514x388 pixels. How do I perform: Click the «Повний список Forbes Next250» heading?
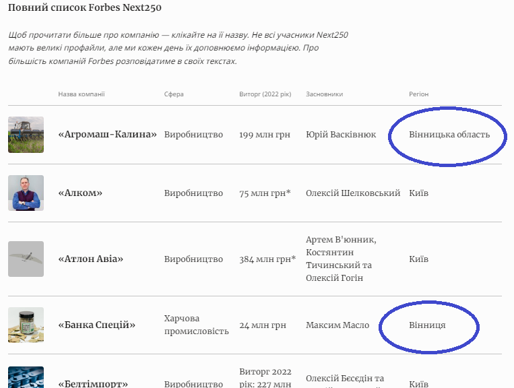(85, 9)
